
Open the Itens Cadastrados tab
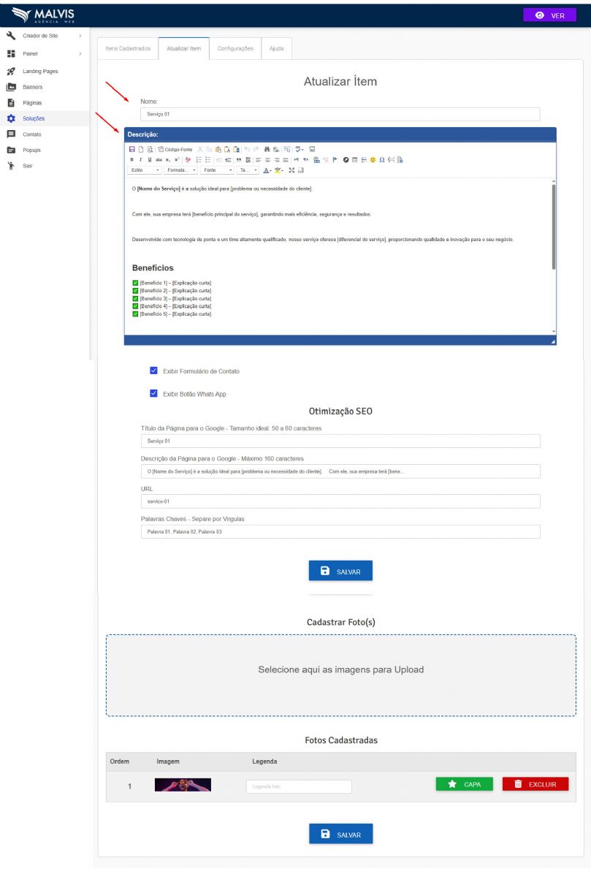click(x=128, y=48)
